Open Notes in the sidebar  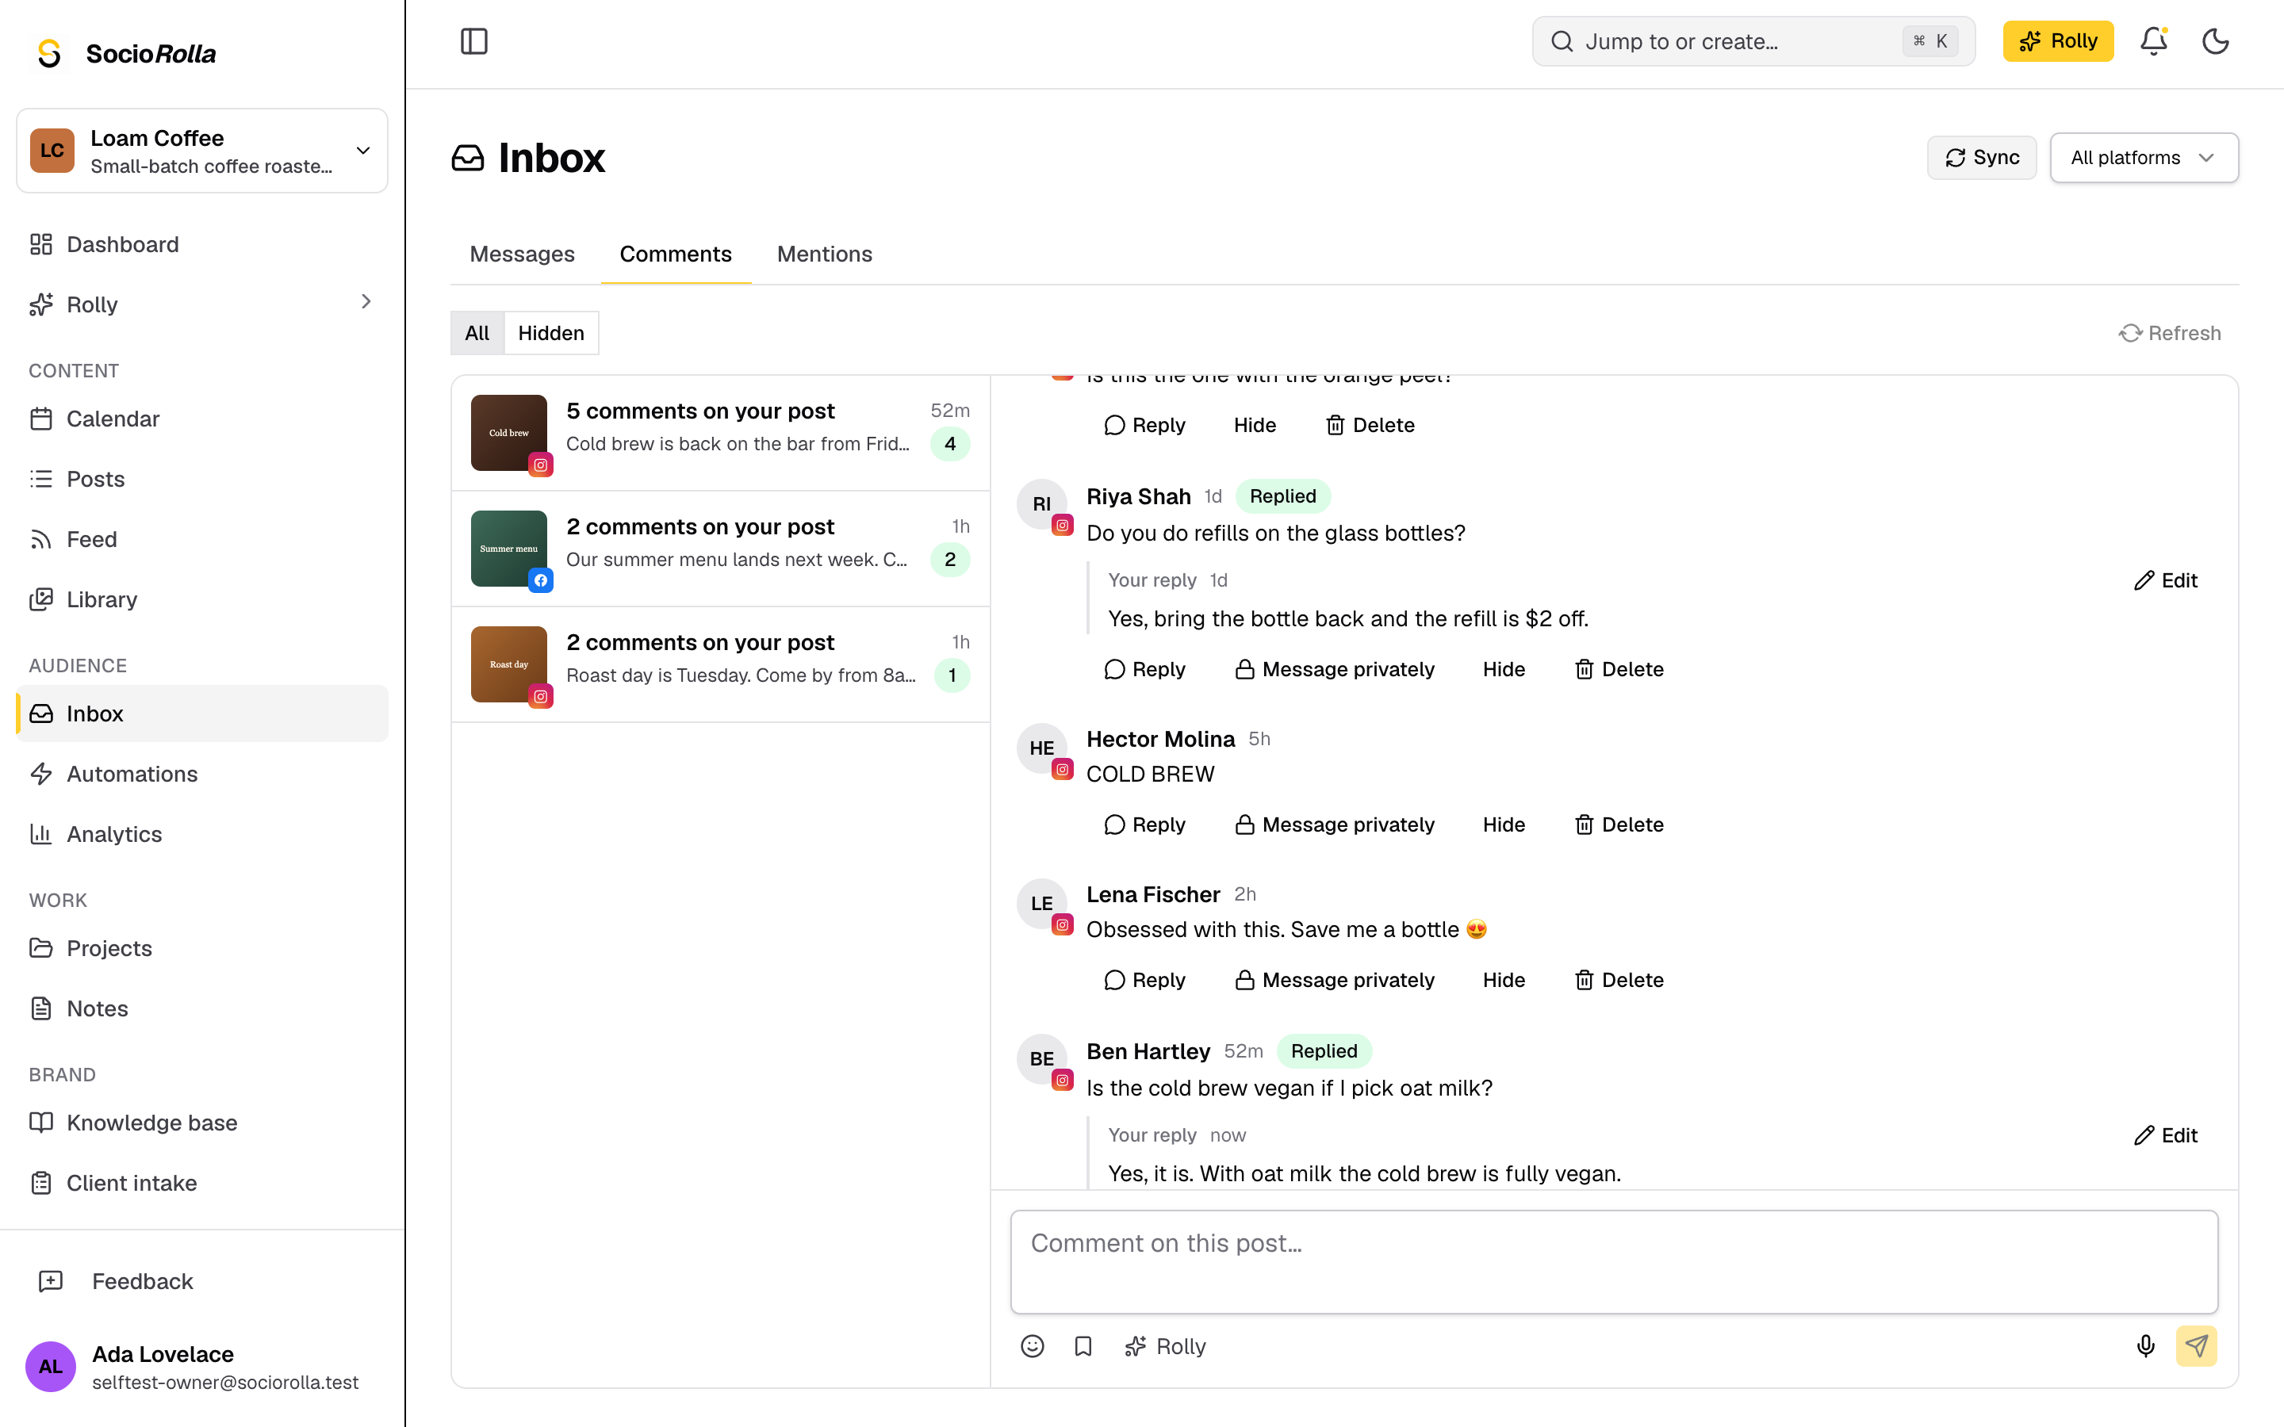pyautogui.click(x=202, y=1009)
